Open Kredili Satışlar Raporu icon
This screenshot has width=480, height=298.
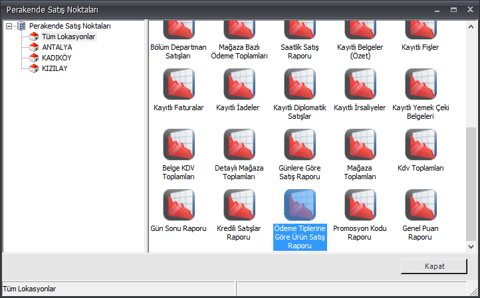pos(239,205)
